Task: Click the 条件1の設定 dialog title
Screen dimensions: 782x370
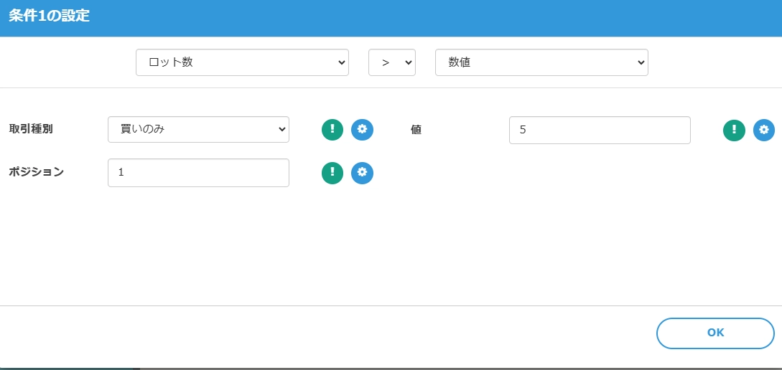Action: click(50, 16)
